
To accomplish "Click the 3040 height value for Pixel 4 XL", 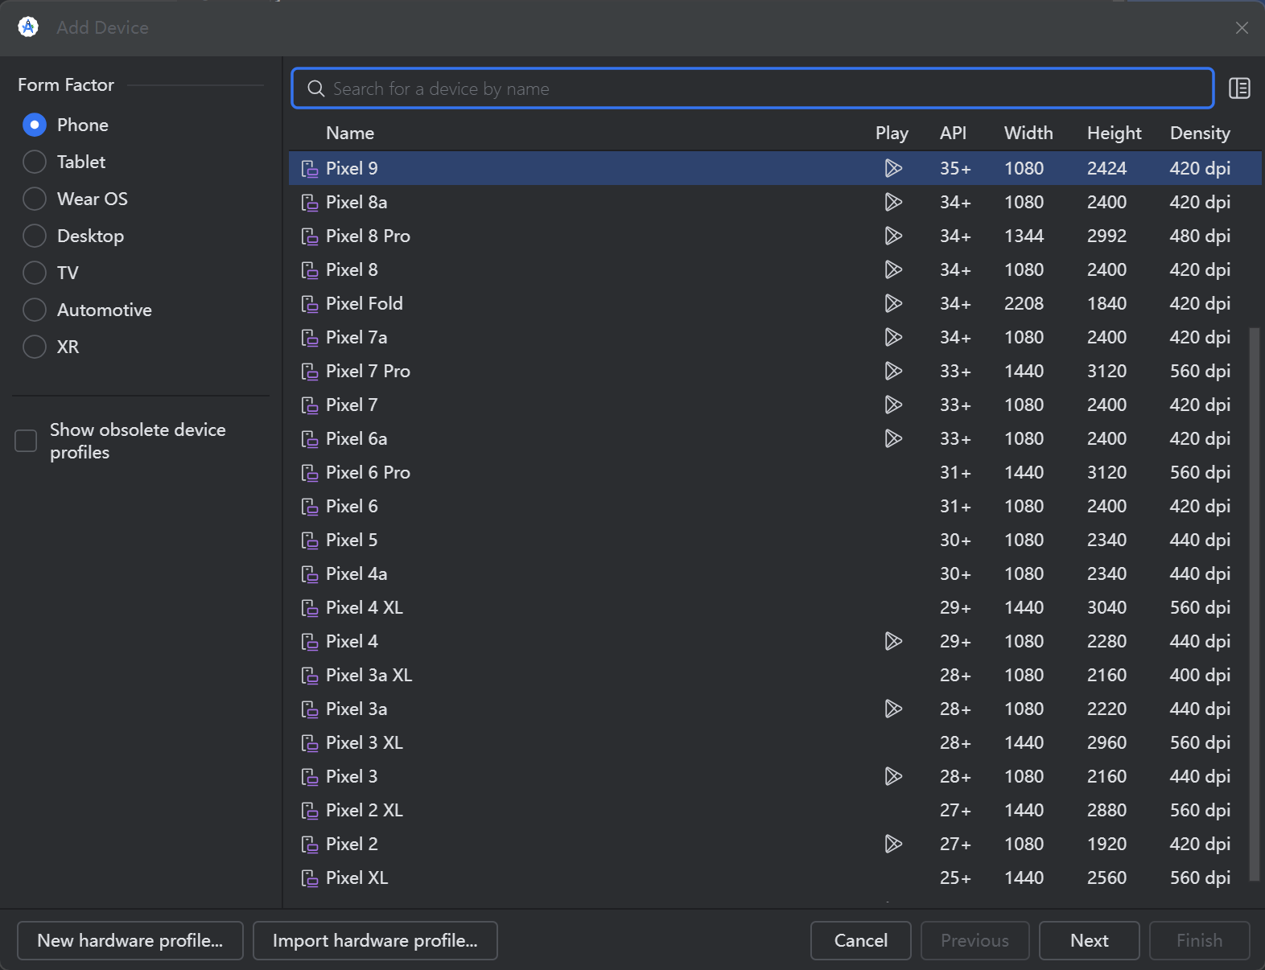I will [1106, 607].
